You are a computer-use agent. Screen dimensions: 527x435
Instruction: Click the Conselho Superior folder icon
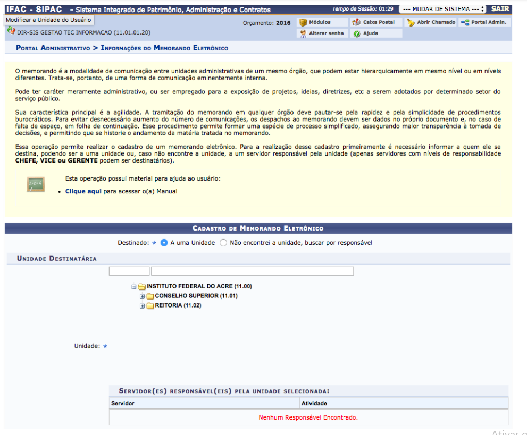coord(150,296)
